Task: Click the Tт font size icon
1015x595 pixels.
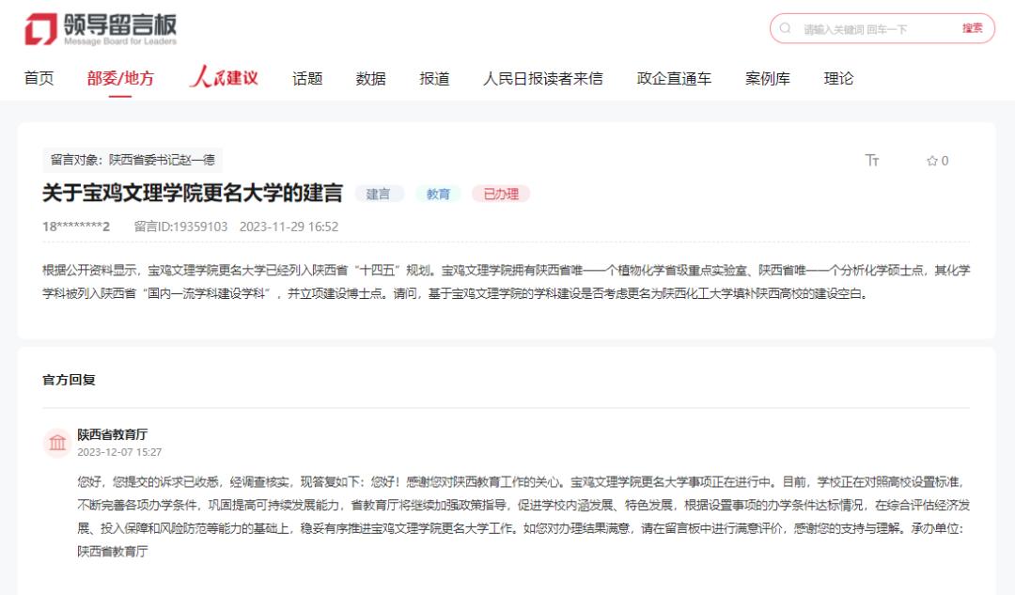Action: point(872,161)
